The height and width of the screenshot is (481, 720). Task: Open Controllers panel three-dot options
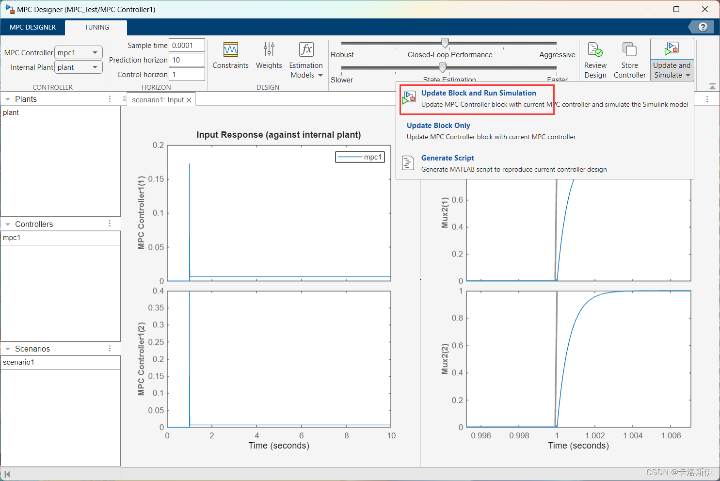coord(110,224)
